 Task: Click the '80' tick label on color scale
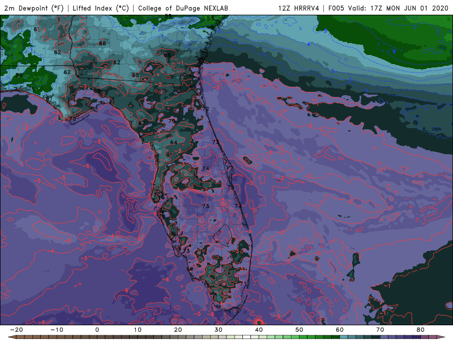[421, 330]
